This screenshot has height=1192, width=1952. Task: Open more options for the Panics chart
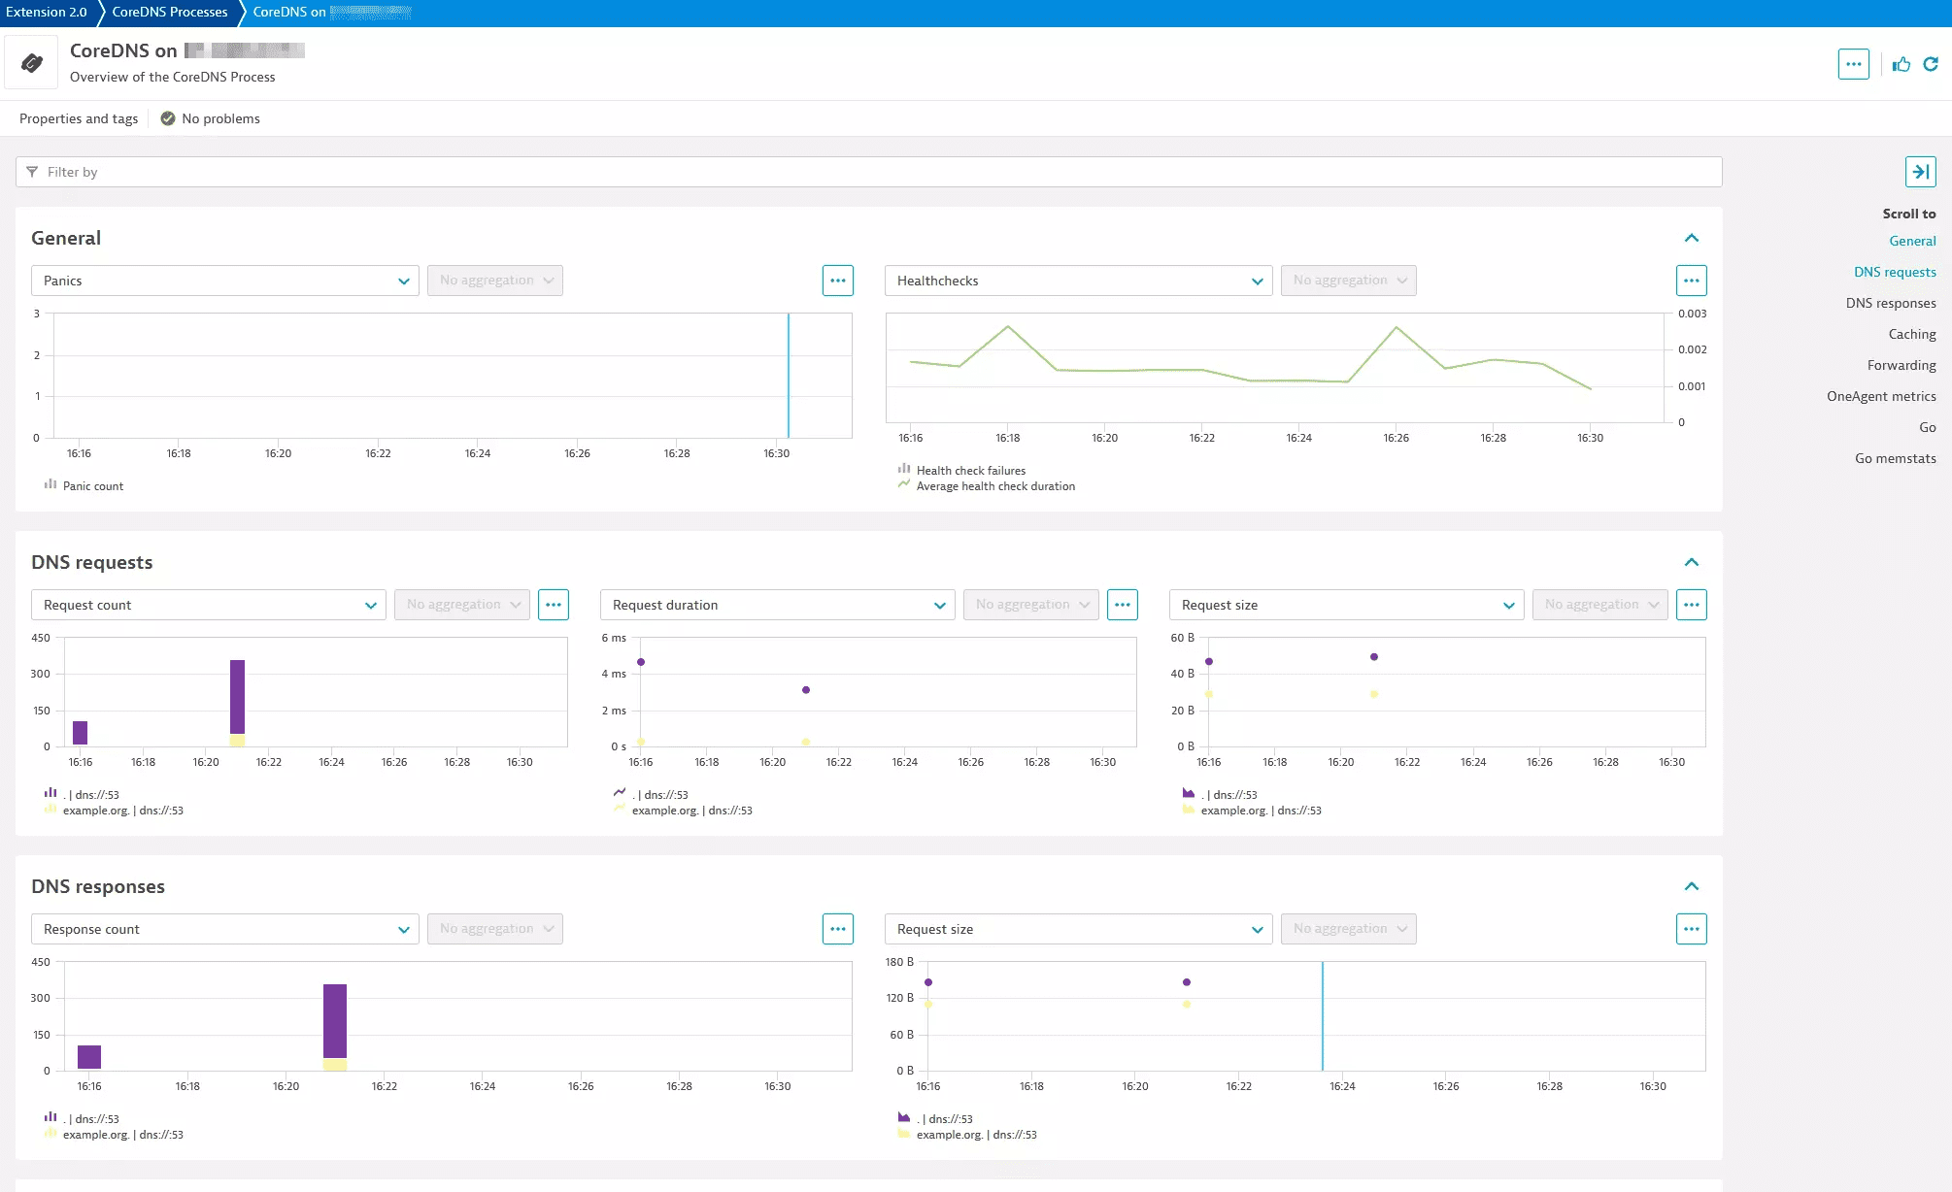click(837, 281)
